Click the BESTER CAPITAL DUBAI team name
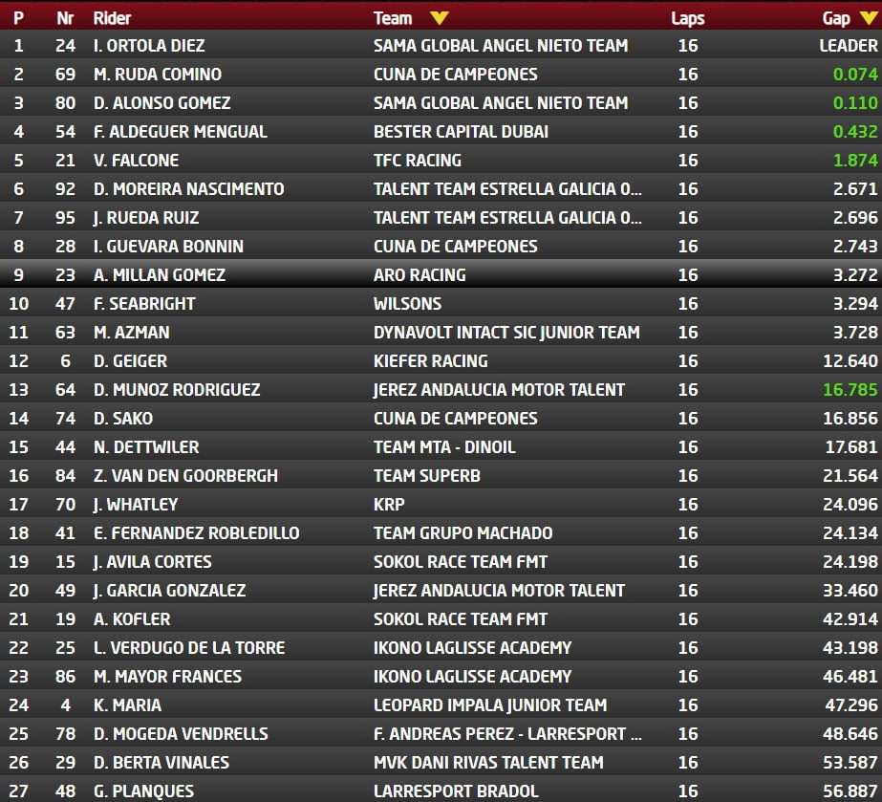The image size is (882, 802). click(462, 131)
